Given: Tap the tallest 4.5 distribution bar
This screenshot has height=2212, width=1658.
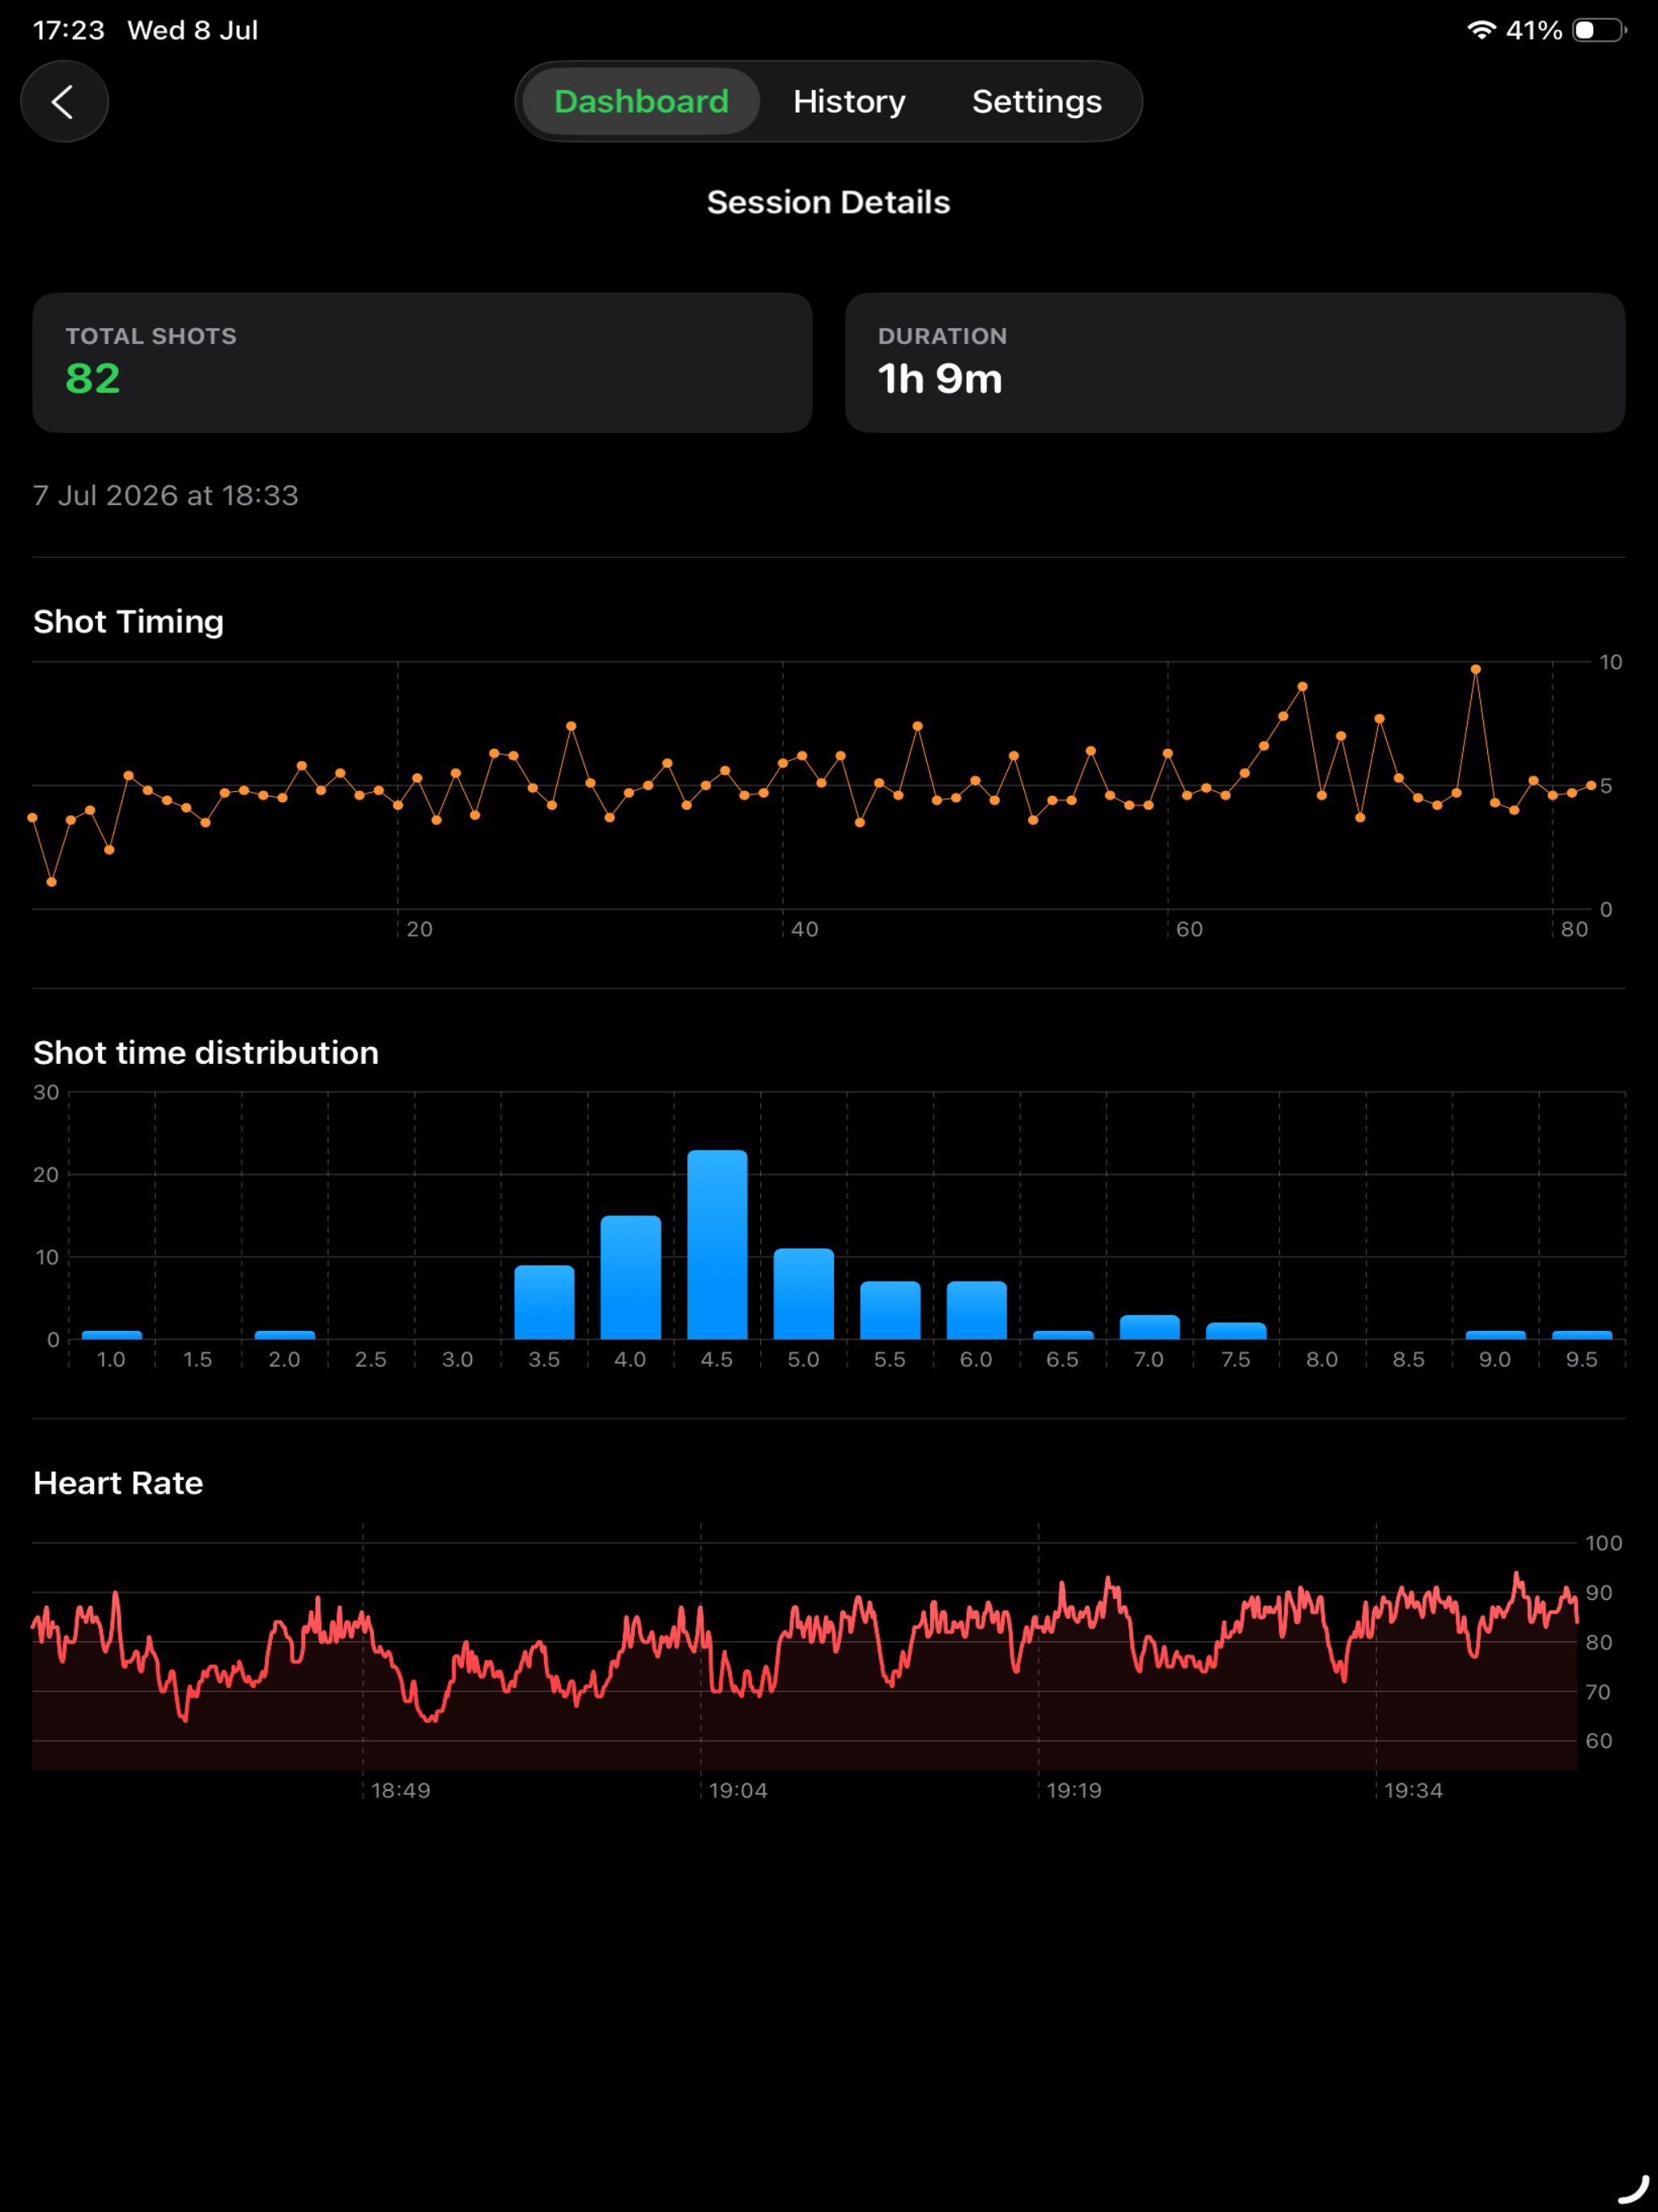Looking at the screenshot, I should (717, 1244).
